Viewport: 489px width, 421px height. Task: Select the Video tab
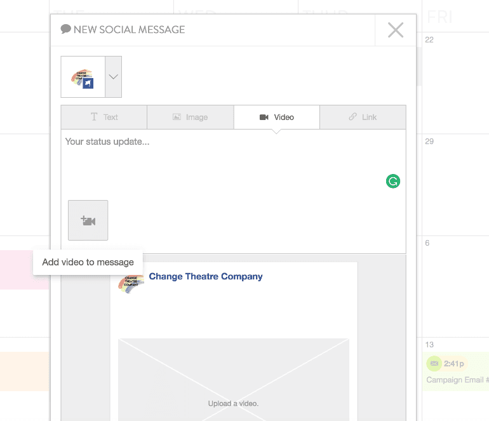tap(277, 117)
